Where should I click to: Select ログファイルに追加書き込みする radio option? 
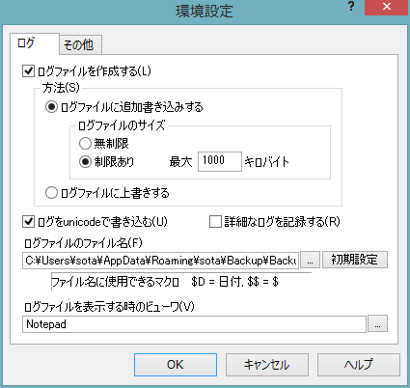51,107
